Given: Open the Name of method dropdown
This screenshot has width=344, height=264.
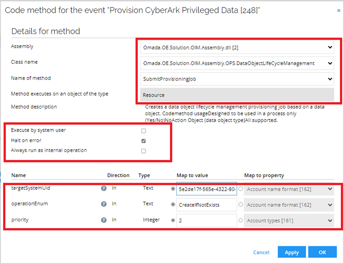Looking at the screenshot, I should click(237, 79).
